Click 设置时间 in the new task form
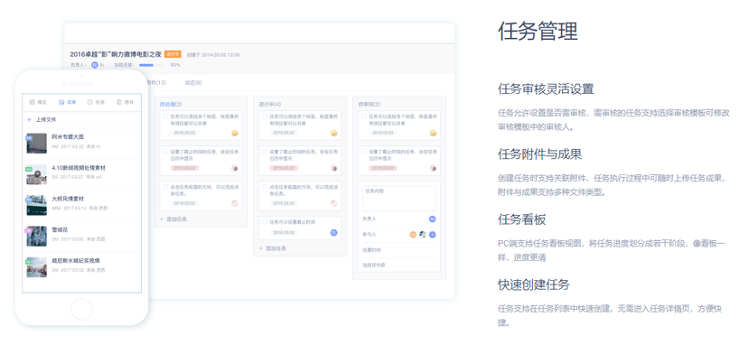The image size is (748, 354). coord(371,249)
